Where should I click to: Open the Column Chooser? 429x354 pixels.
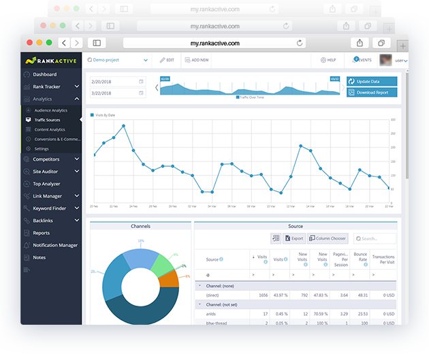[x=328, y=238]
